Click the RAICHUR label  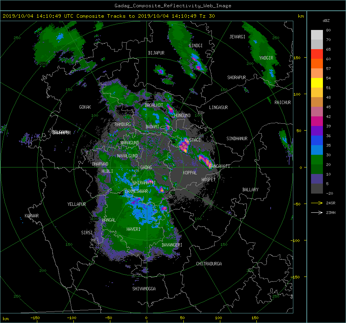283,103
